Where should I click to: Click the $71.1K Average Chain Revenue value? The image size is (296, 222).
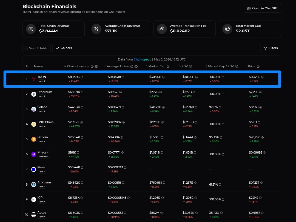(x=111, y=31)
